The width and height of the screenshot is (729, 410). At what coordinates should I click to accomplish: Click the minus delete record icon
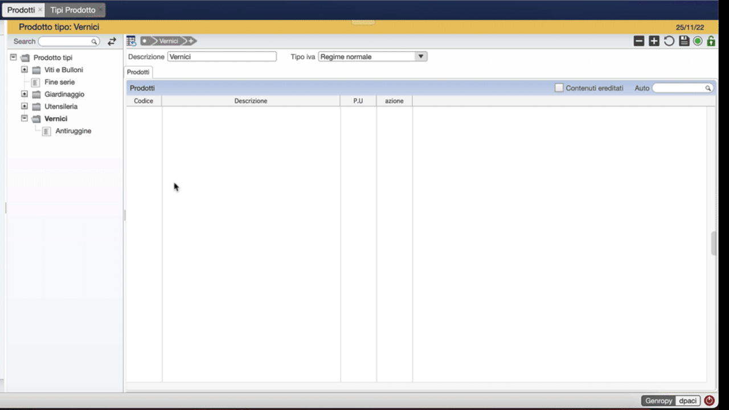[639, 41]
